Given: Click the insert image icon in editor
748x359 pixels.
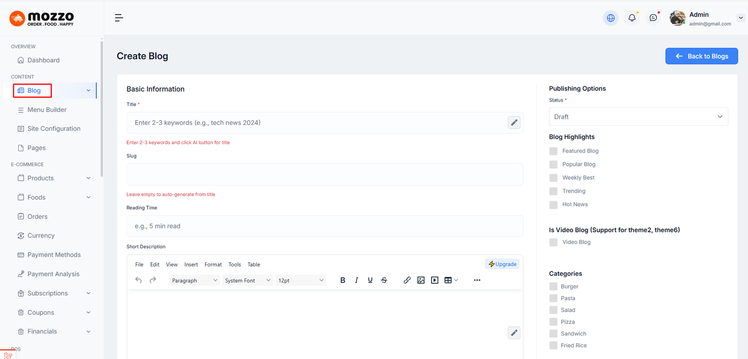Looking at the screenshot, I should pos(421,280).
